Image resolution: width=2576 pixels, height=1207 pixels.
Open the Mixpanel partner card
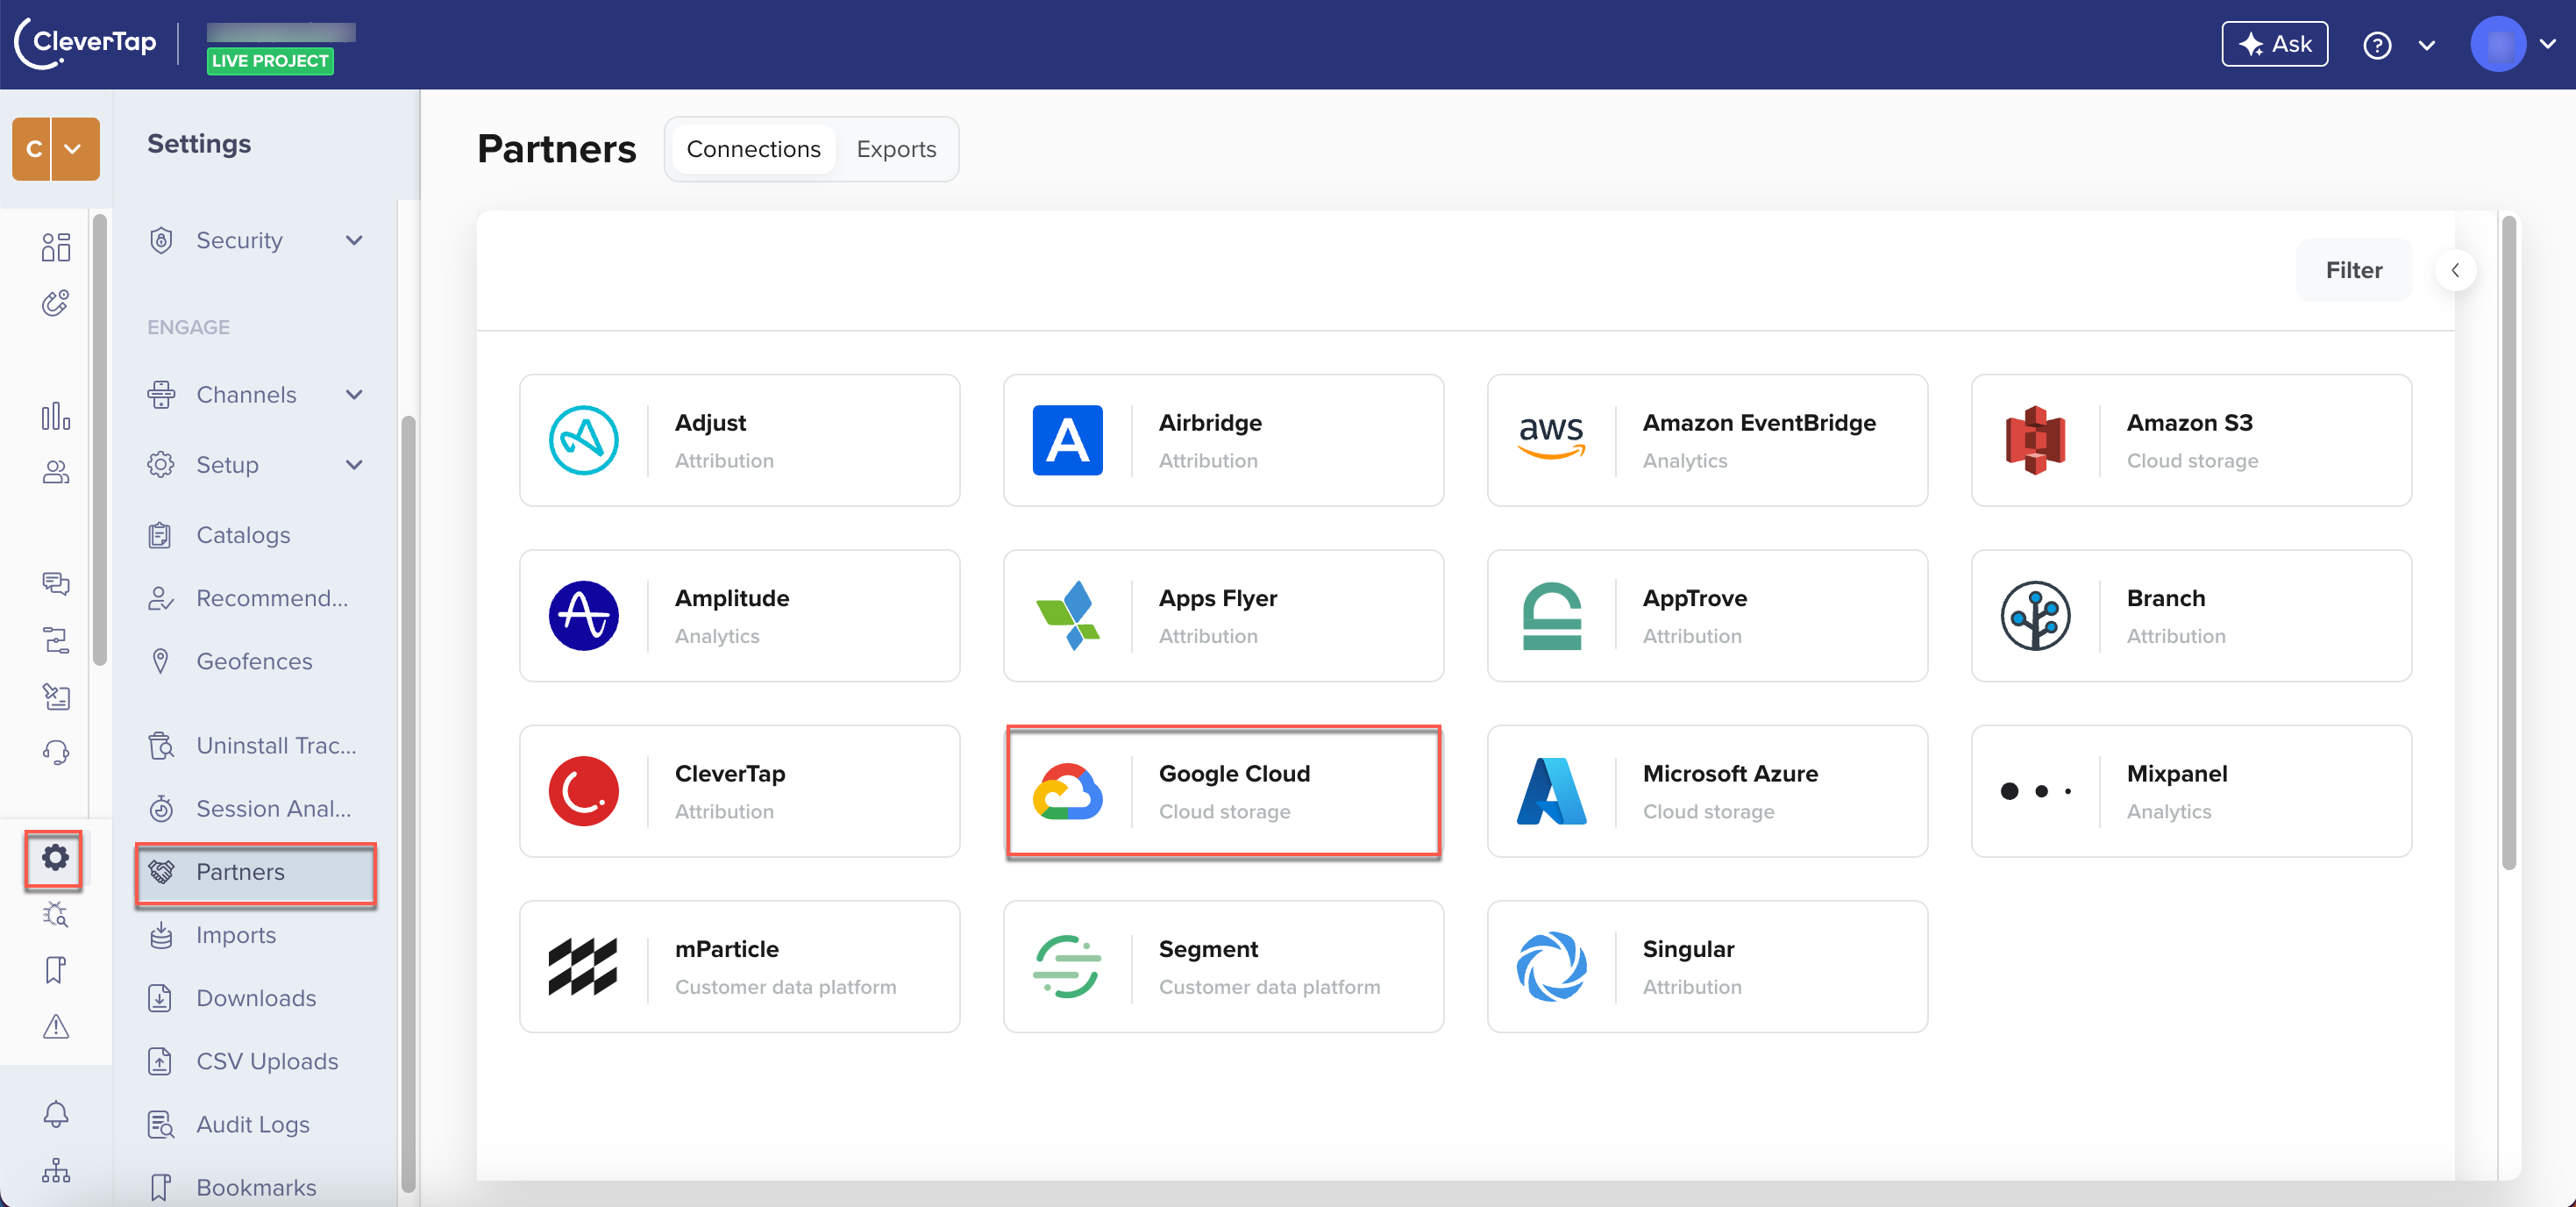coord(2190,792)
